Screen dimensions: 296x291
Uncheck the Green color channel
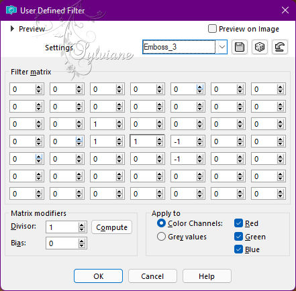click(238, 237)
